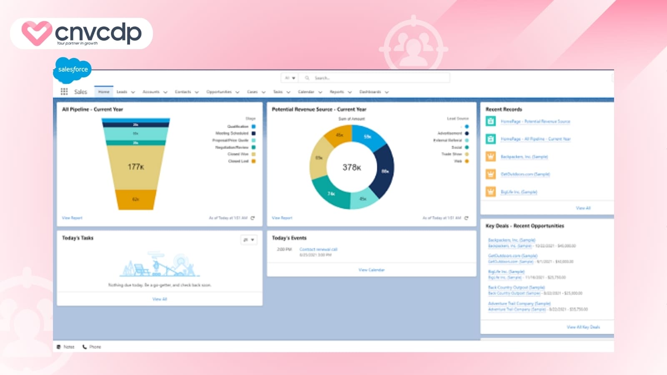Click the search magnifier icon in the search bar
Screen dimensions: 667x375
click(x=307, y=77)
